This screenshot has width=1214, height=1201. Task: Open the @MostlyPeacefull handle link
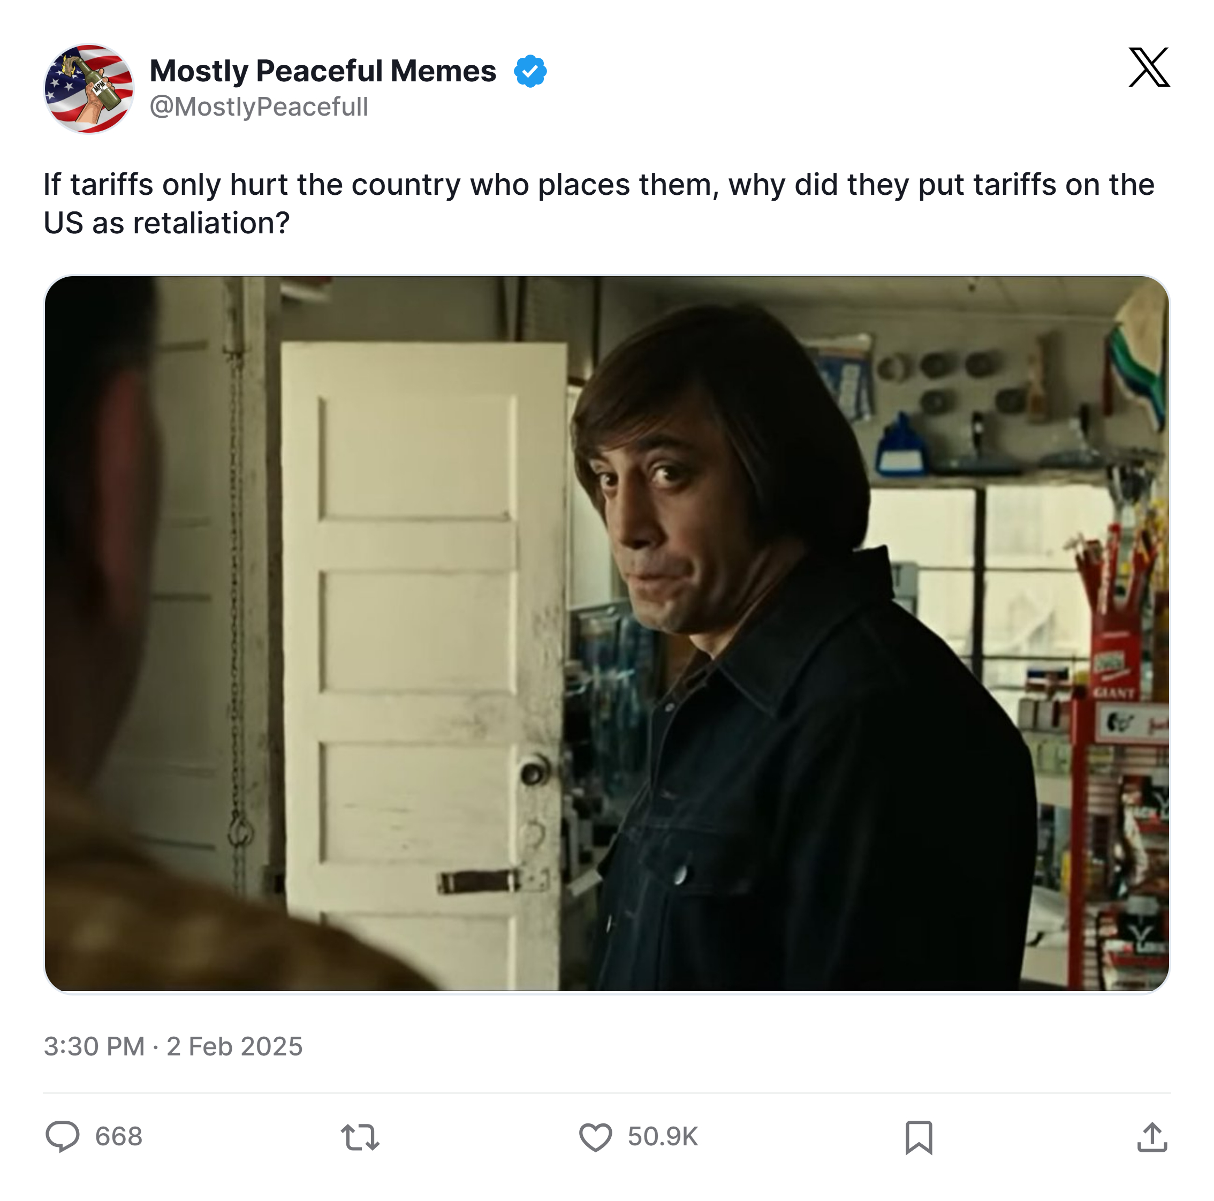pyautogui.click(x=259, y=107)
